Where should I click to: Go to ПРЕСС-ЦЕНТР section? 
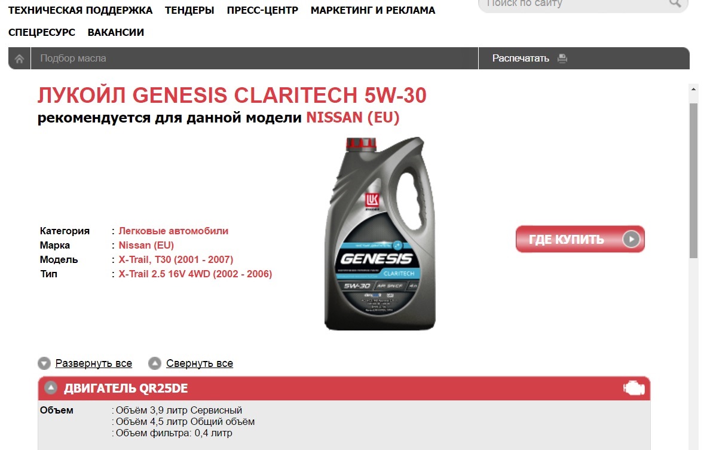(x=262, y=10)
